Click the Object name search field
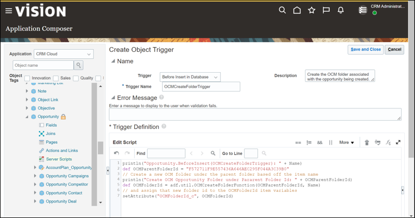415x218 pixels. click(x=43, y=65)
